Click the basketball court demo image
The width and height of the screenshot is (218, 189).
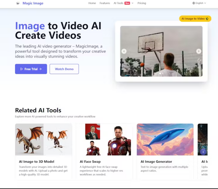161,51
